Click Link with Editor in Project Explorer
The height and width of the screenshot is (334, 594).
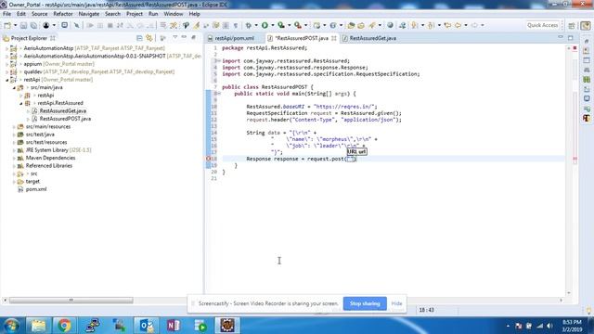149,38
